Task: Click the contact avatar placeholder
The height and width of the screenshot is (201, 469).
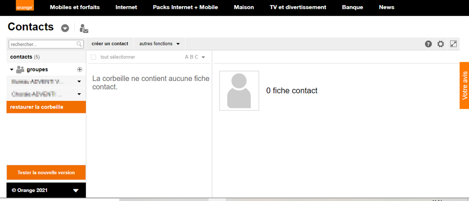Action: pos(239,90)
